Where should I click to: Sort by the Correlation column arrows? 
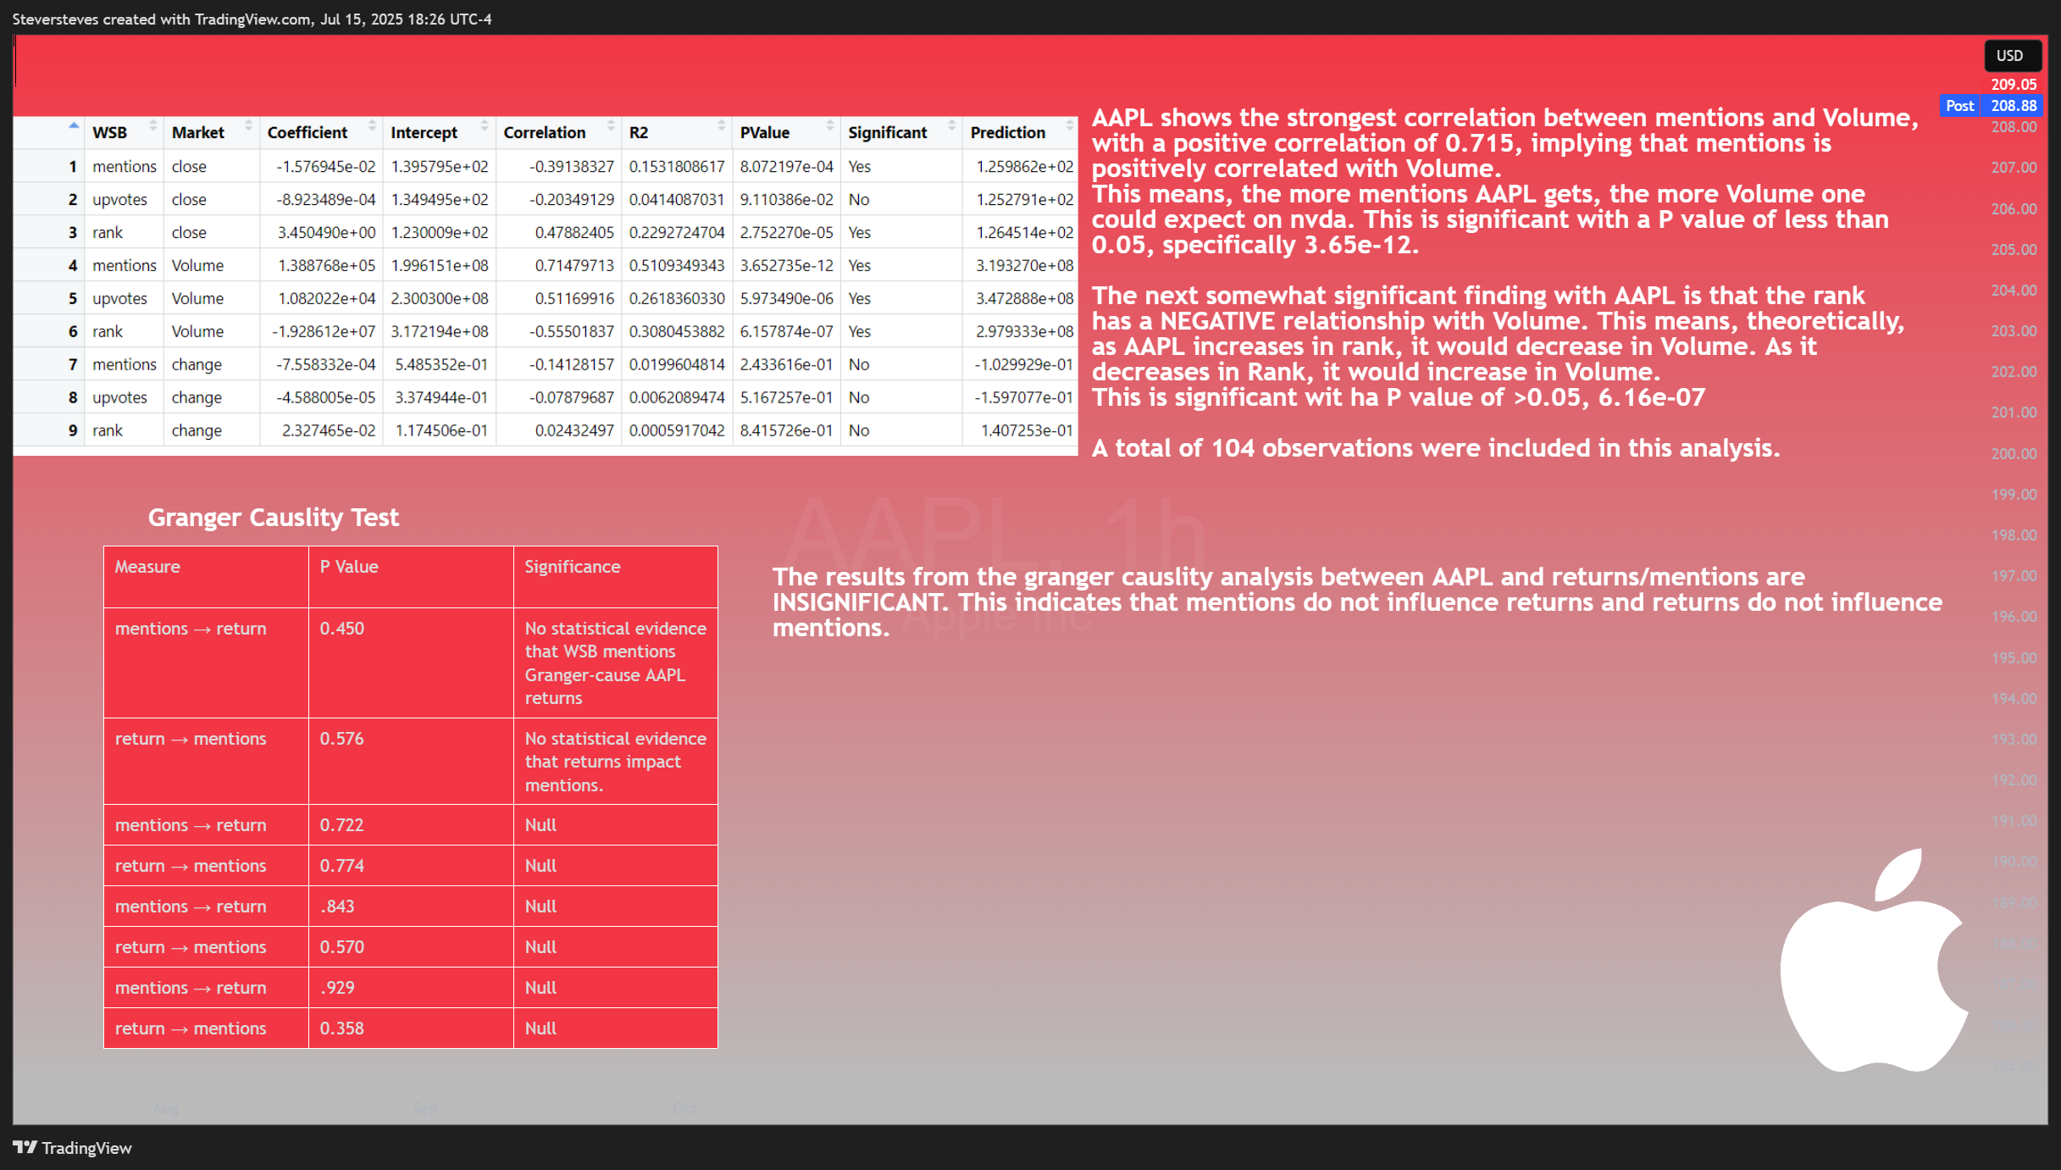tap(611, 125)
